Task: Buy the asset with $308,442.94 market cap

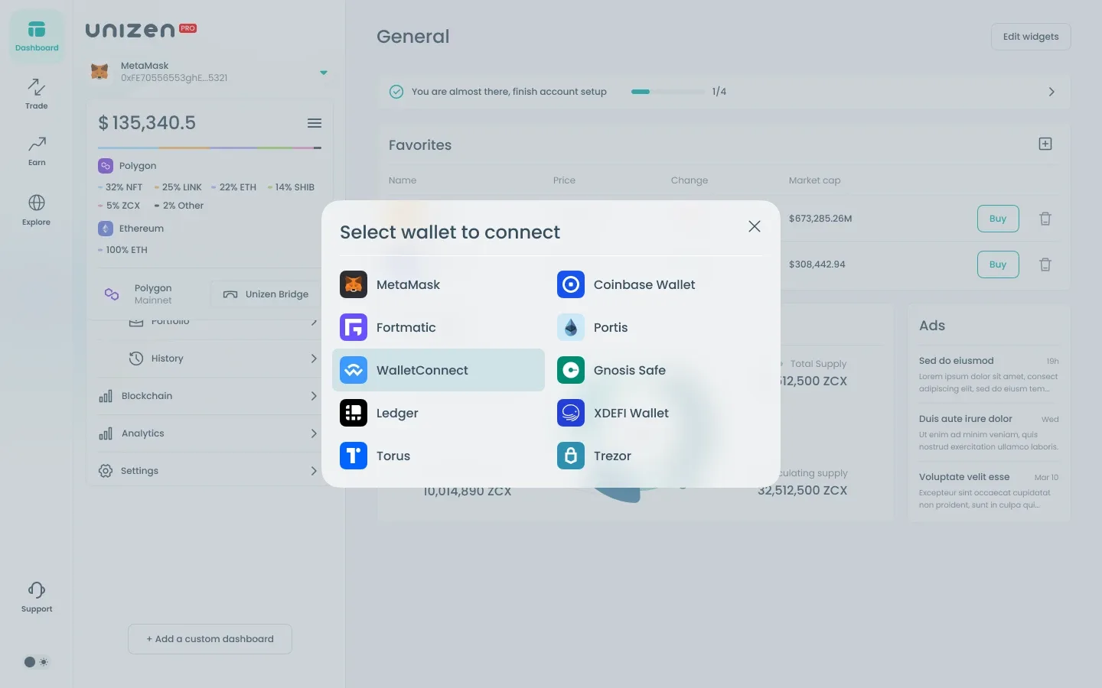Action: pyautogui.click(x=998, y=264)
